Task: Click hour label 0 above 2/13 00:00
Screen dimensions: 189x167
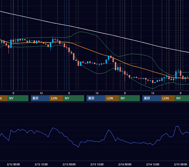Action: pyautogui.click(x=69, y=93)
